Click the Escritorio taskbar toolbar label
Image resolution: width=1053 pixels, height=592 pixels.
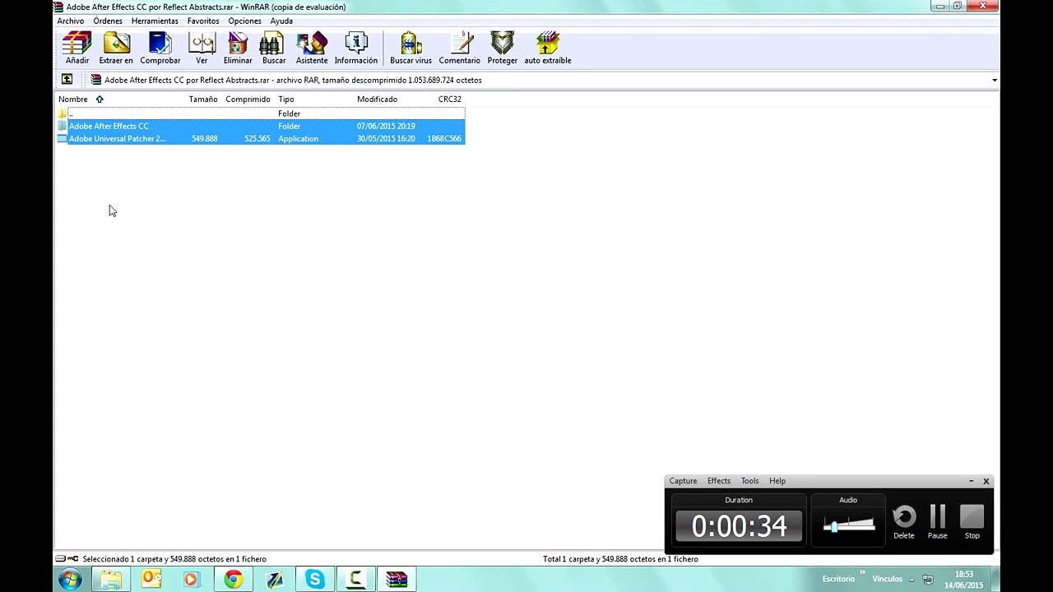[838, 580]
